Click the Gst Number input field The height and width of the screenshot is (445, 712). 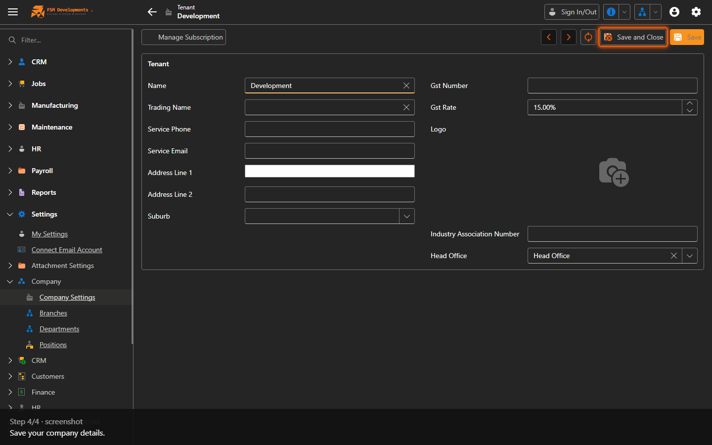click(613, 86)
